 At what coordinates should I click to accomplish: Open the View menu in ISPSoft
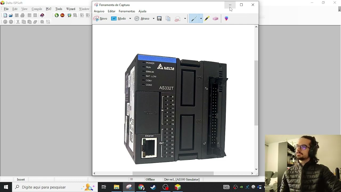[x=24, y=9]
